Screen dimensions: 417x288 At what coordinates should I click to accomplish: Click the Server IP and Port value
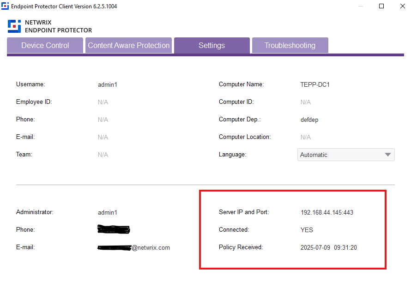coord(326,212)
